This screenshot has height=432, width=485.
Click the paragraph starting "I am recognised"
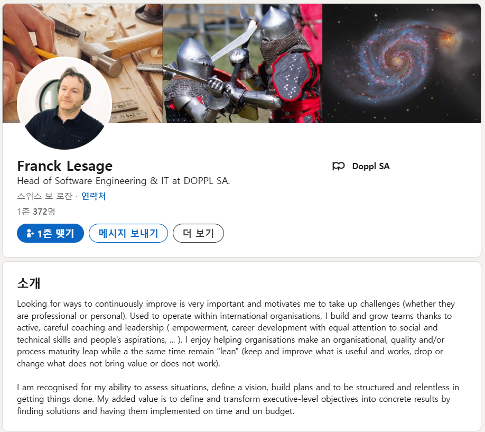coord(238,399)
